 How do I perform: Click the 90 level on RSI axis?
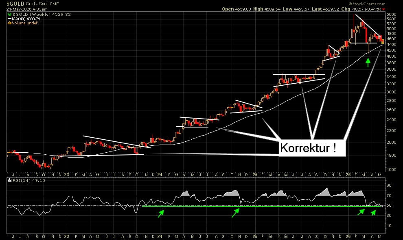click(x=389, y=186)
